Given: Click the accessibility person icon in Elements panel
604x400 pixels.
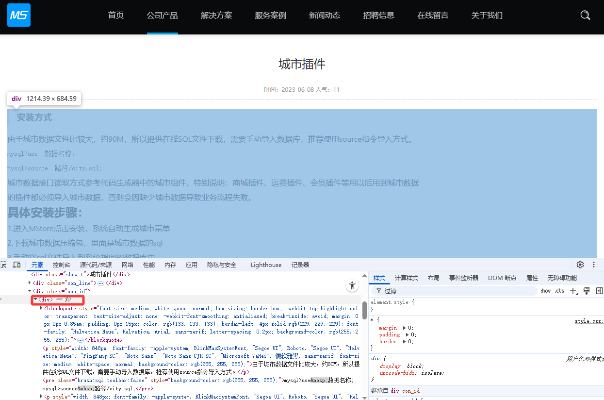Looking at the screenshot, I should pyautogui.click(x=352, y=286).
